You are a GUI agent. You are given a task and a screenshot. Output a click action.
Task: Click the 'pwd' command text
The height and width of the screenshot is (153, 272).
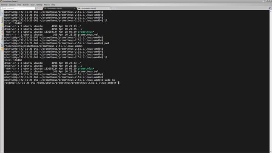click(x=107, y=43)
